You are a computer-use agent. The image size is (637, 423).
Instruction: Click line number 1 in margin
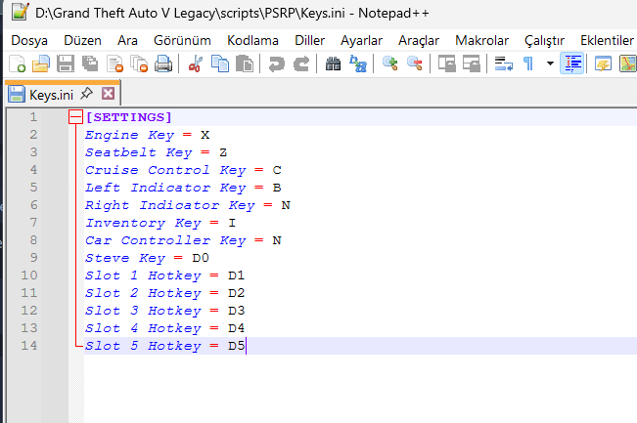coord(33,117)
